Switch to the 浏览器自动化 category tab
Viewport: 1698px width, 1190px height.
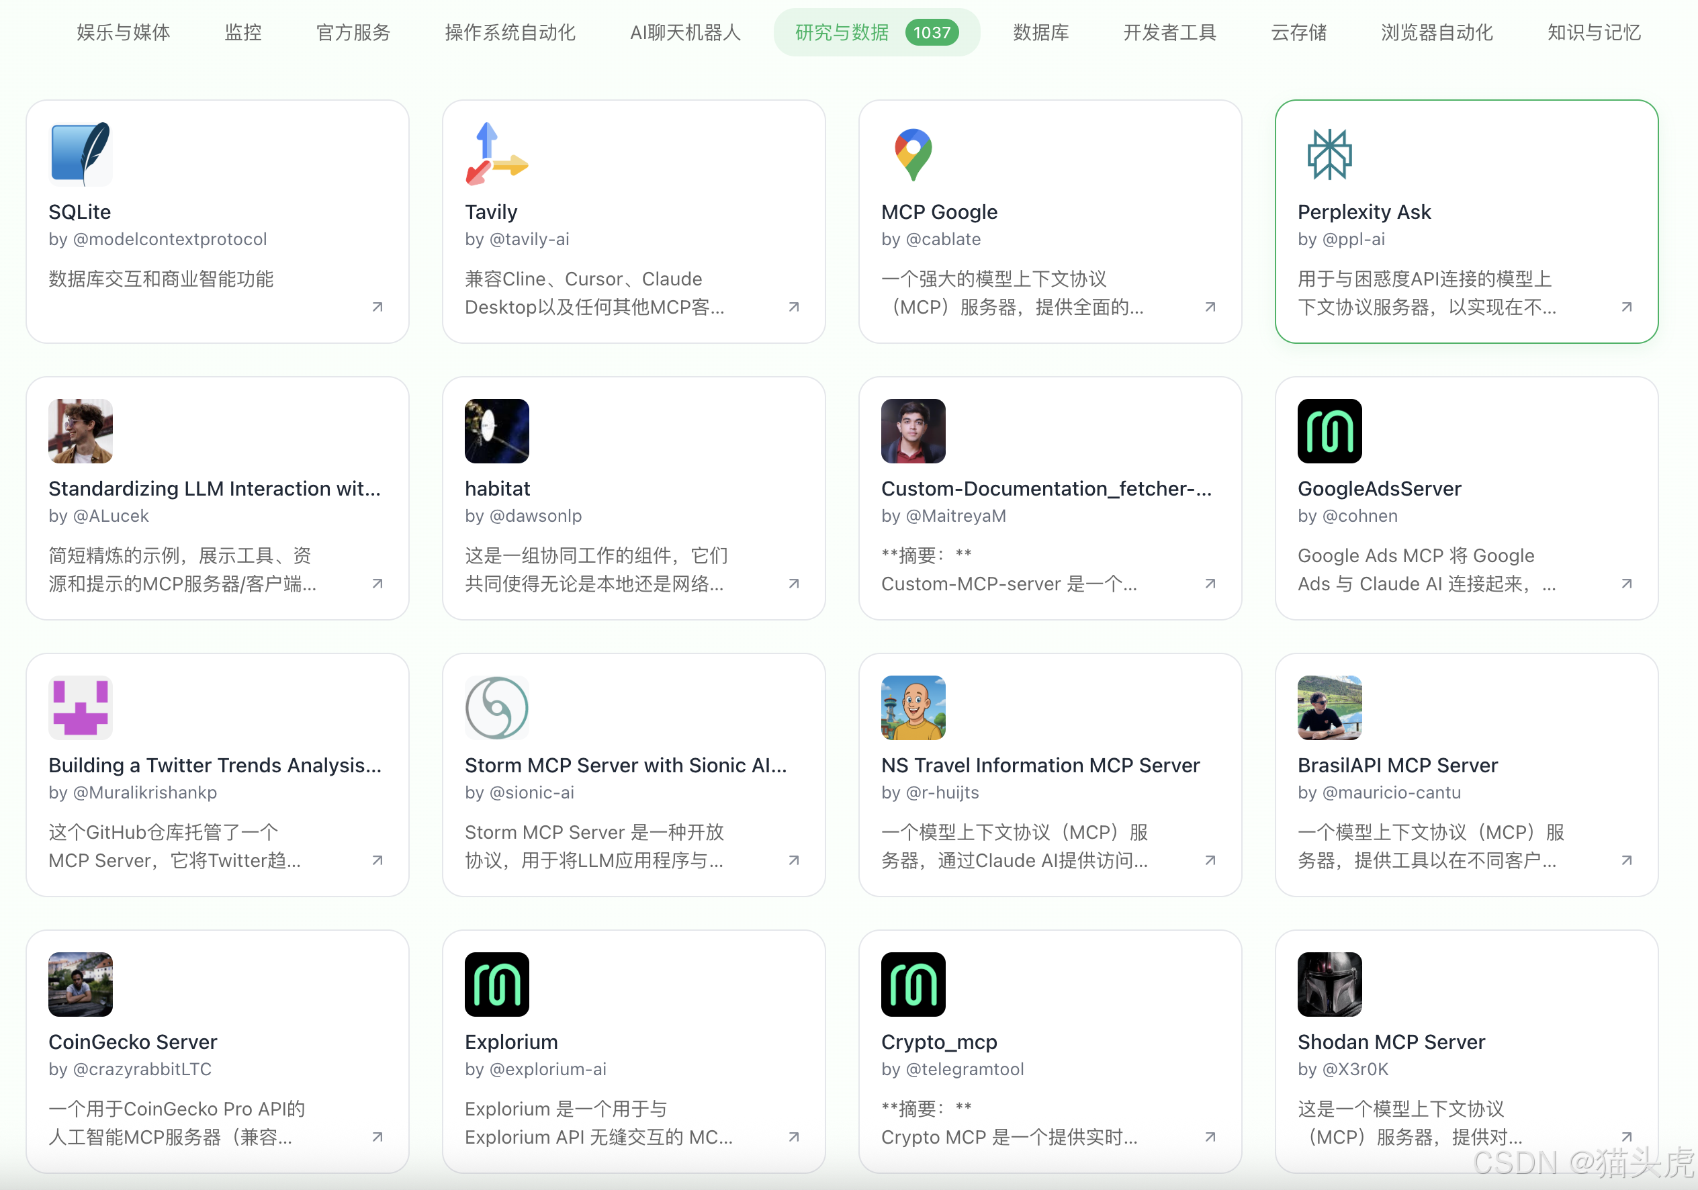1437,32
